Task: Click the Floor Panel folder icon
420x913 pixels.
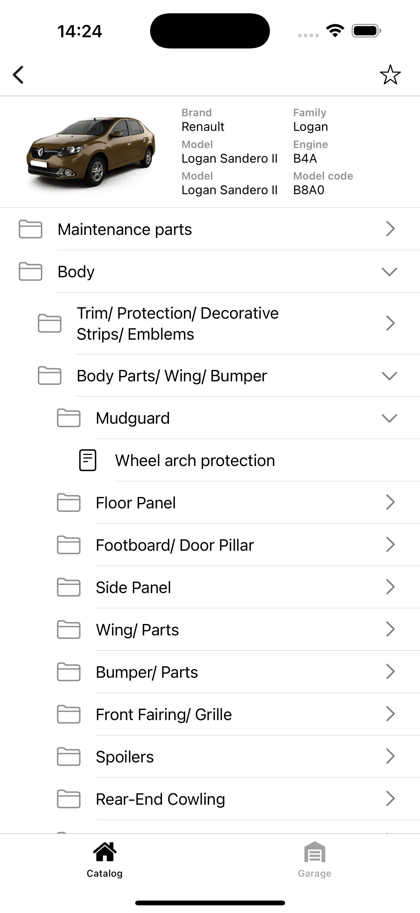Action: point(69,503)
